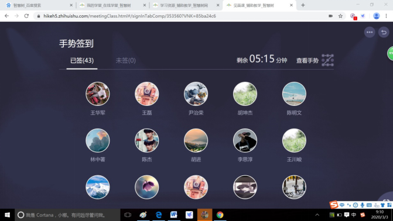Open Windows Start menu
Screen dimensions: 393x221
[x=7, y=215]
